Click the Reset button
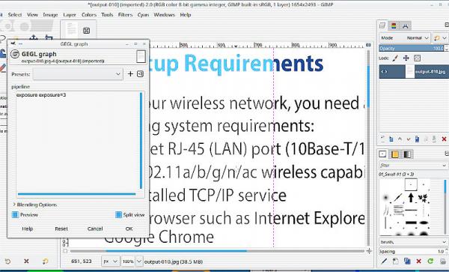 click(x=61, y=229)
